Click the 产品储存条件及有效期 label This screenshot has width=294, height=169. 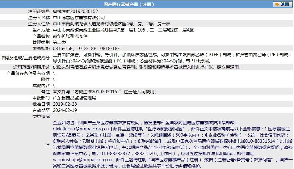28,73
